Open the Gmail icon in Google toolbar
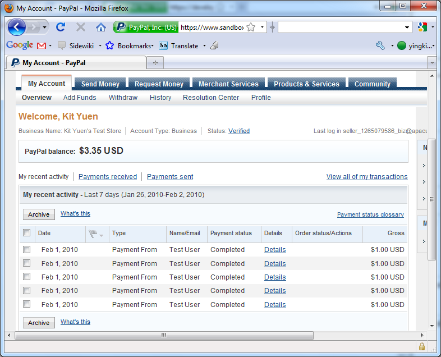 pyautogui.click(x=42, y=45)
